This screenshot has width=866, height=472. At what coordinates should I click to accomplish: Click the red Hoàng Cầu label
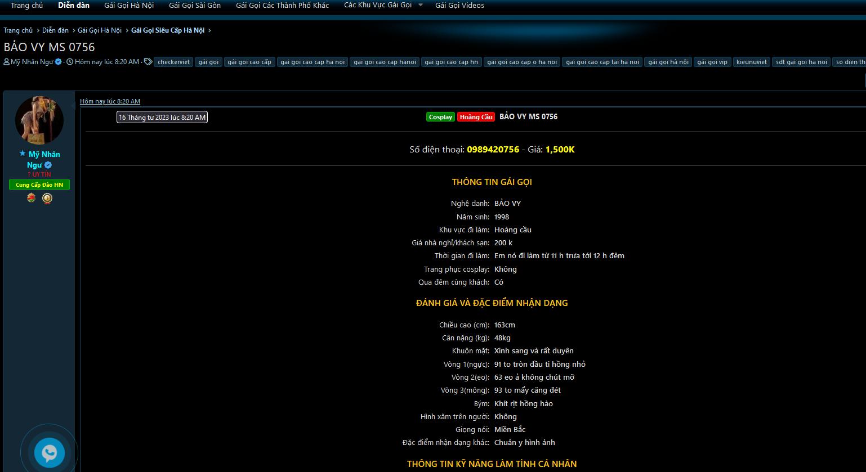[476, 117]
